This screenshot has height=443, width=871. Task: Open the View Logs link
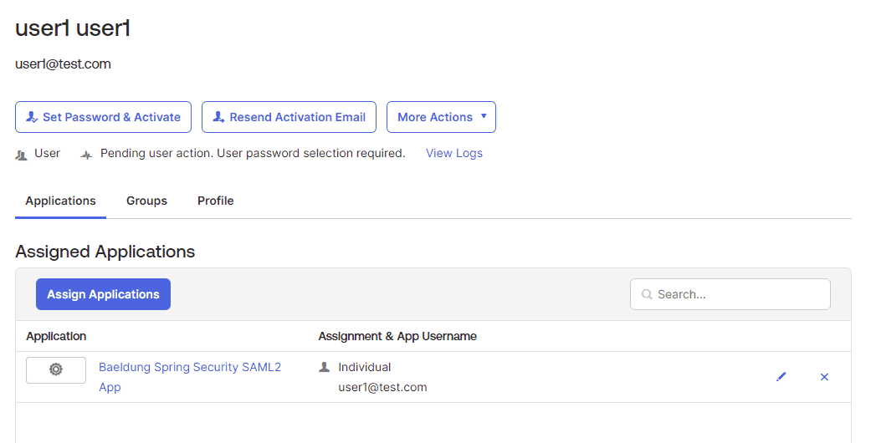[454, 153]
